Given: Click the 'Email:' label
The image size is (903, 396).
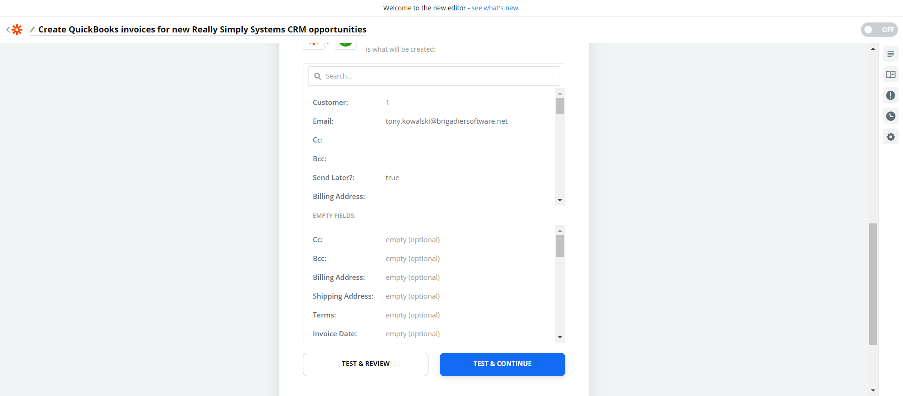Looking at the screenshot, I should tap(323, 121).
